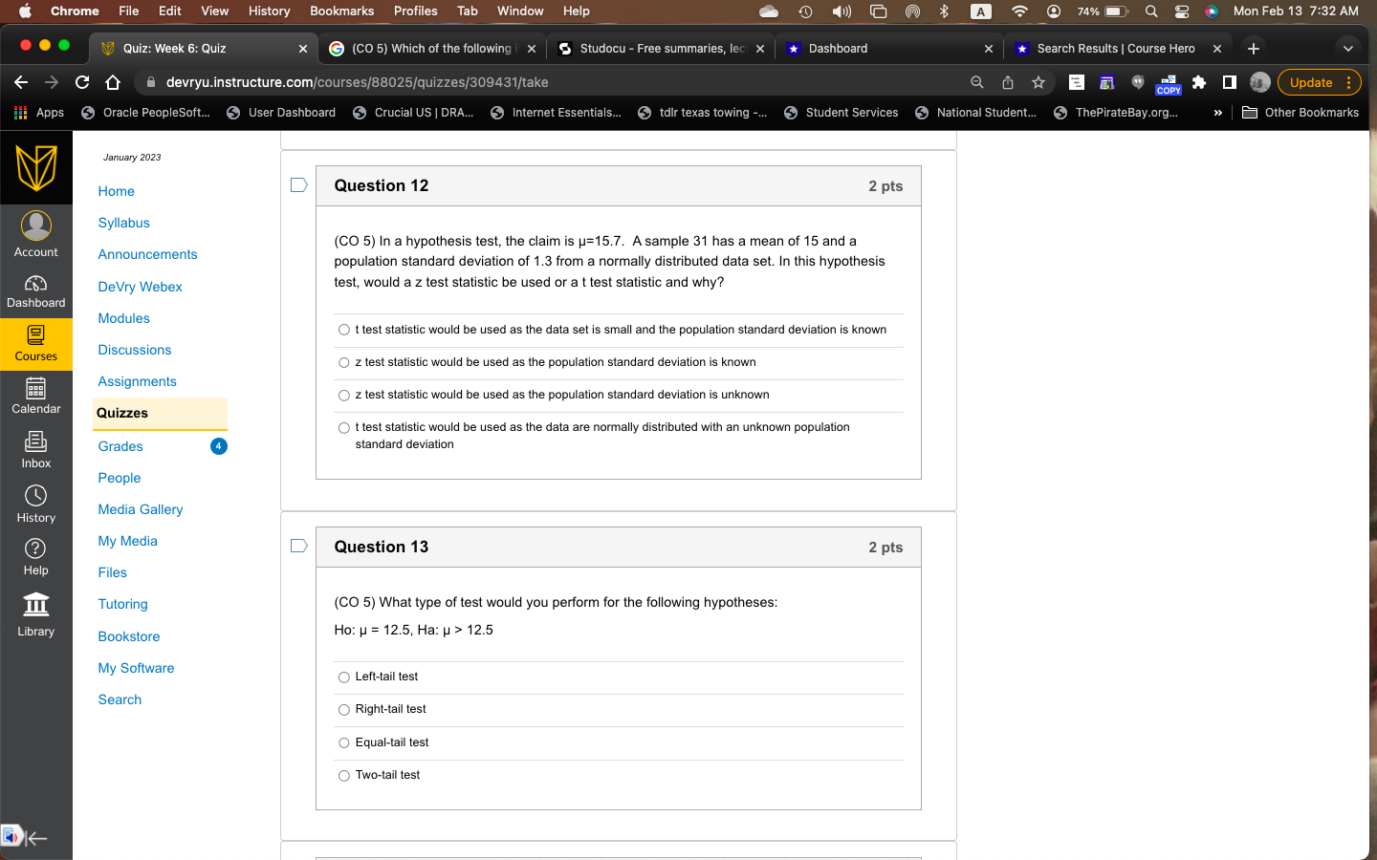Viewport: 1377px width, 860px height.
Task: Choose the z test statistic known deviation answer
Action: tap(343, 362)
